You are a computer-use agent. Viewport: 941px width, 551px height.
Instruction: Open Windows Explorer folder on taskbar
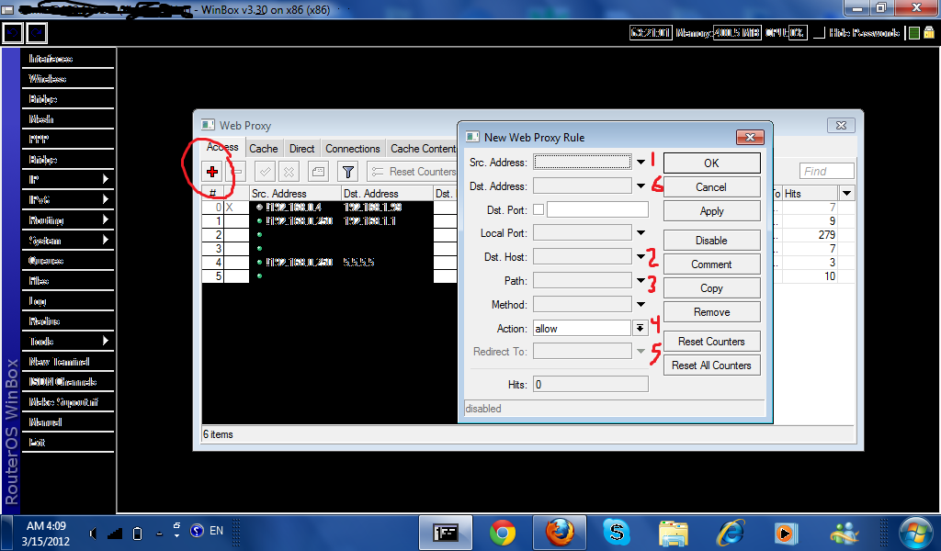click(674, 533)
